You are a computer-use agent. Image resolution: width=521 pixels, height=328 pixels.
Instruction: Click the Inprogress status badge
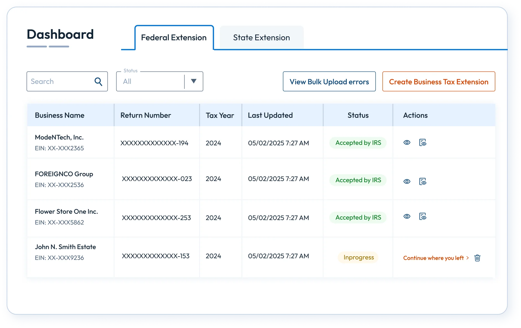(358, 257)
